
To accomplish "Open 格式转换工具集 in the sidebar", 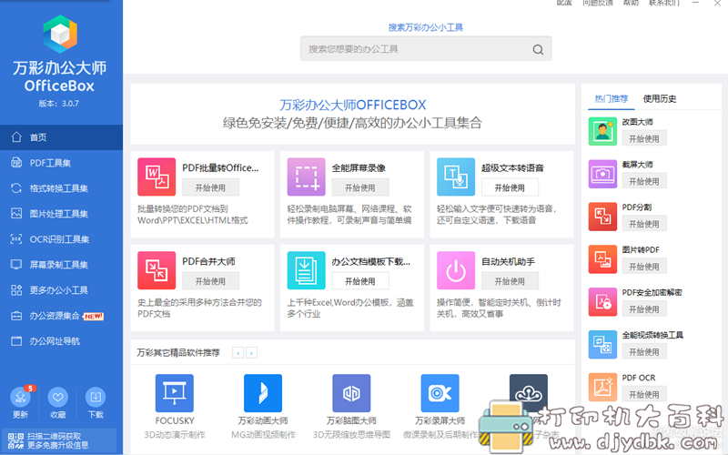I will tap(61, 188).
